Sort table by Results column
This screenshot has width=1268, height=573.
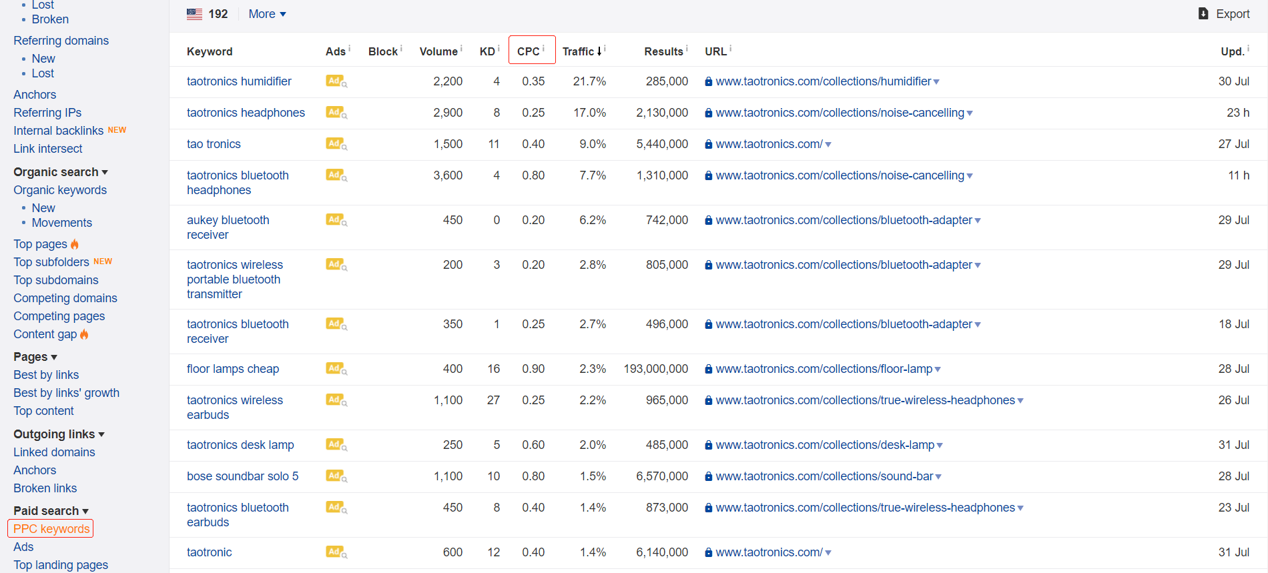click(663, 51)
